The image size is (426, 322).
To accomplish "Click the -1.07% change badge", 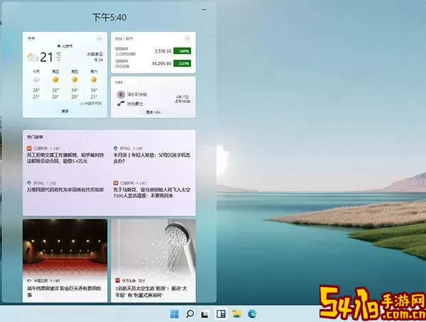I will point(182,51).
